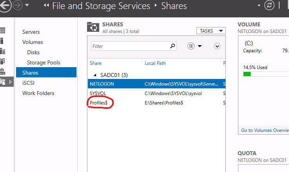
Task: Refresh Server Manager with the circular arrows icon
Action: coord(269,6)
